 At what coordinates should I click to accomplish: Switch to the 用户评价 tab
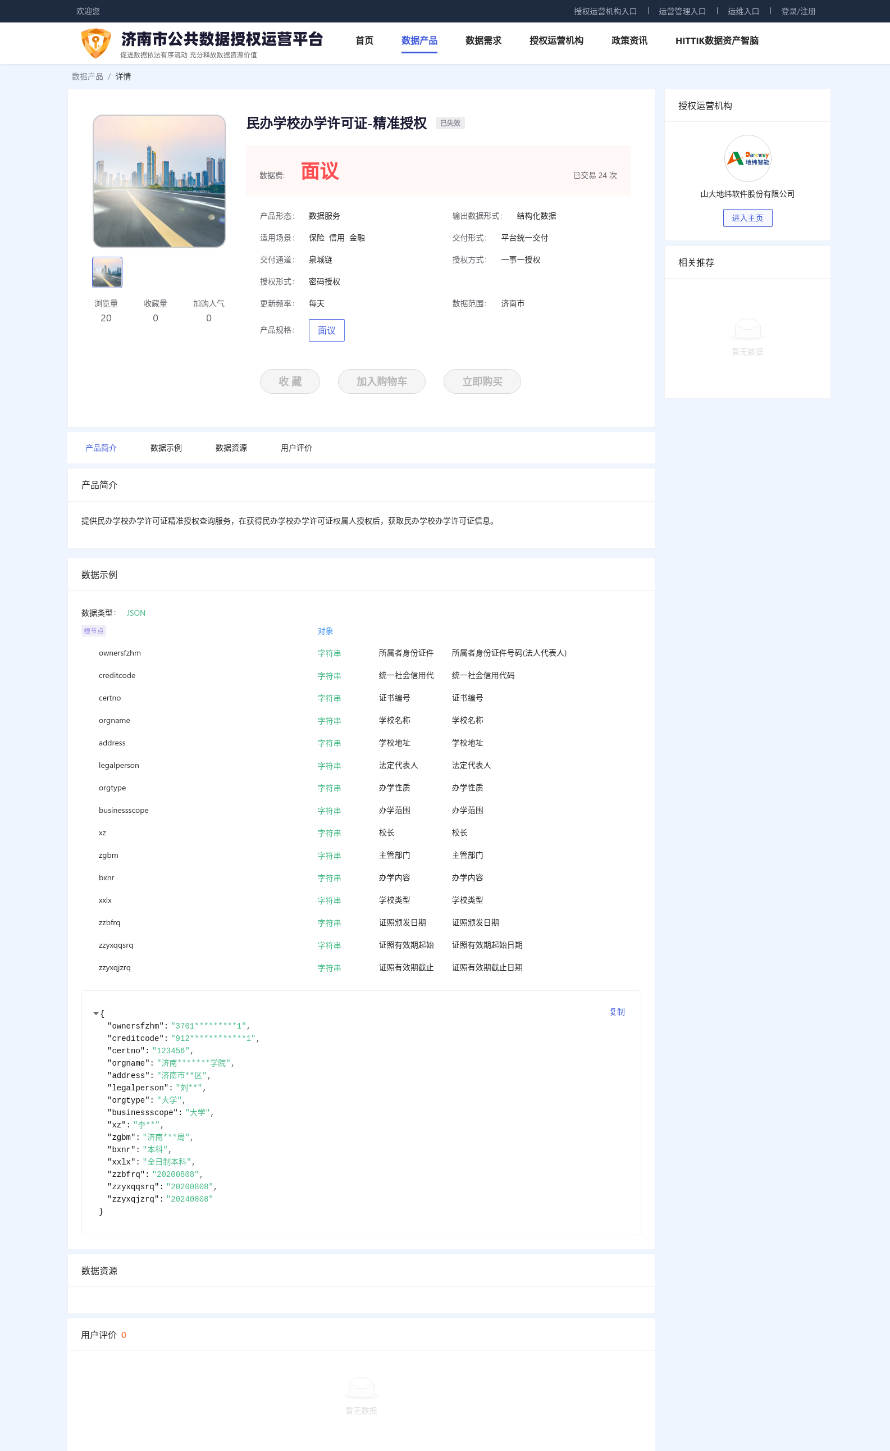tap(296, 448)
